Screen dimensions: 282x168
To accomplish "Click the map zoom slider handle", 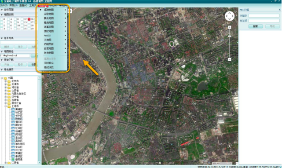I will (230, 37).
